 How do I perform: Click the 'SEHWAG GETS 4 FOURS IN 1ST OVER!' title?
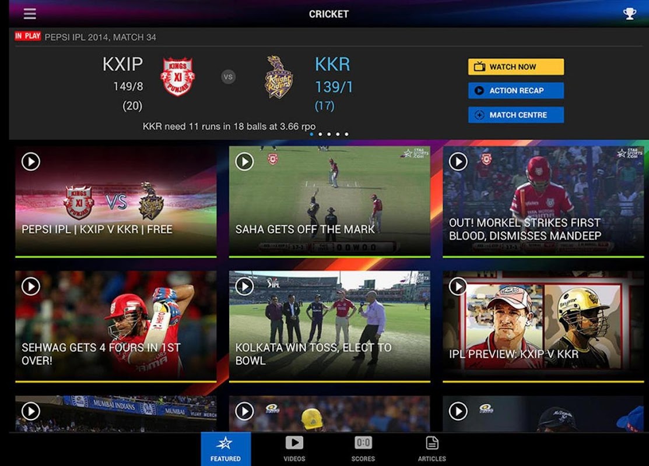(101, 354)
